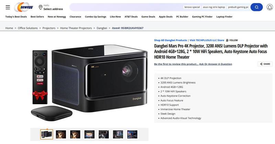Click 'Be the first to review this product' link
Screen dimensions: 275x144
coord(176,64)
